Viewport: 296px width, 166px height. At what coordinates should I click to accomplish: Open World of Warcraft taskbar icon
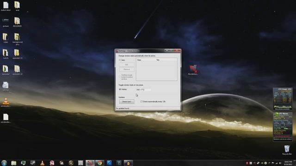coord(71,163)
